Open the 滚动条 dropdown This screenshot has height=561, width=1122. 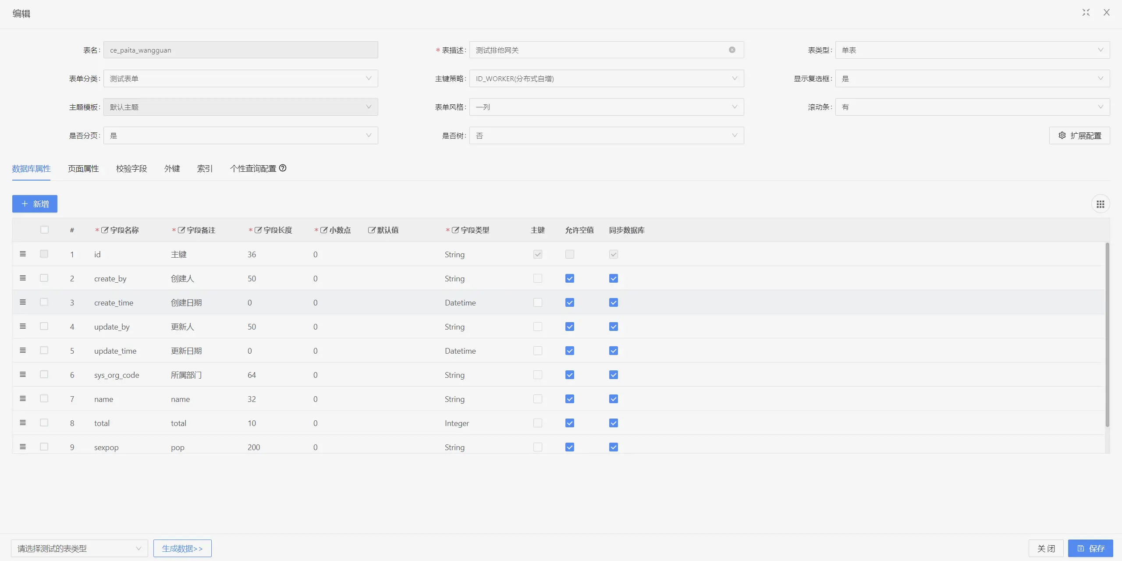tap(973, 107)
